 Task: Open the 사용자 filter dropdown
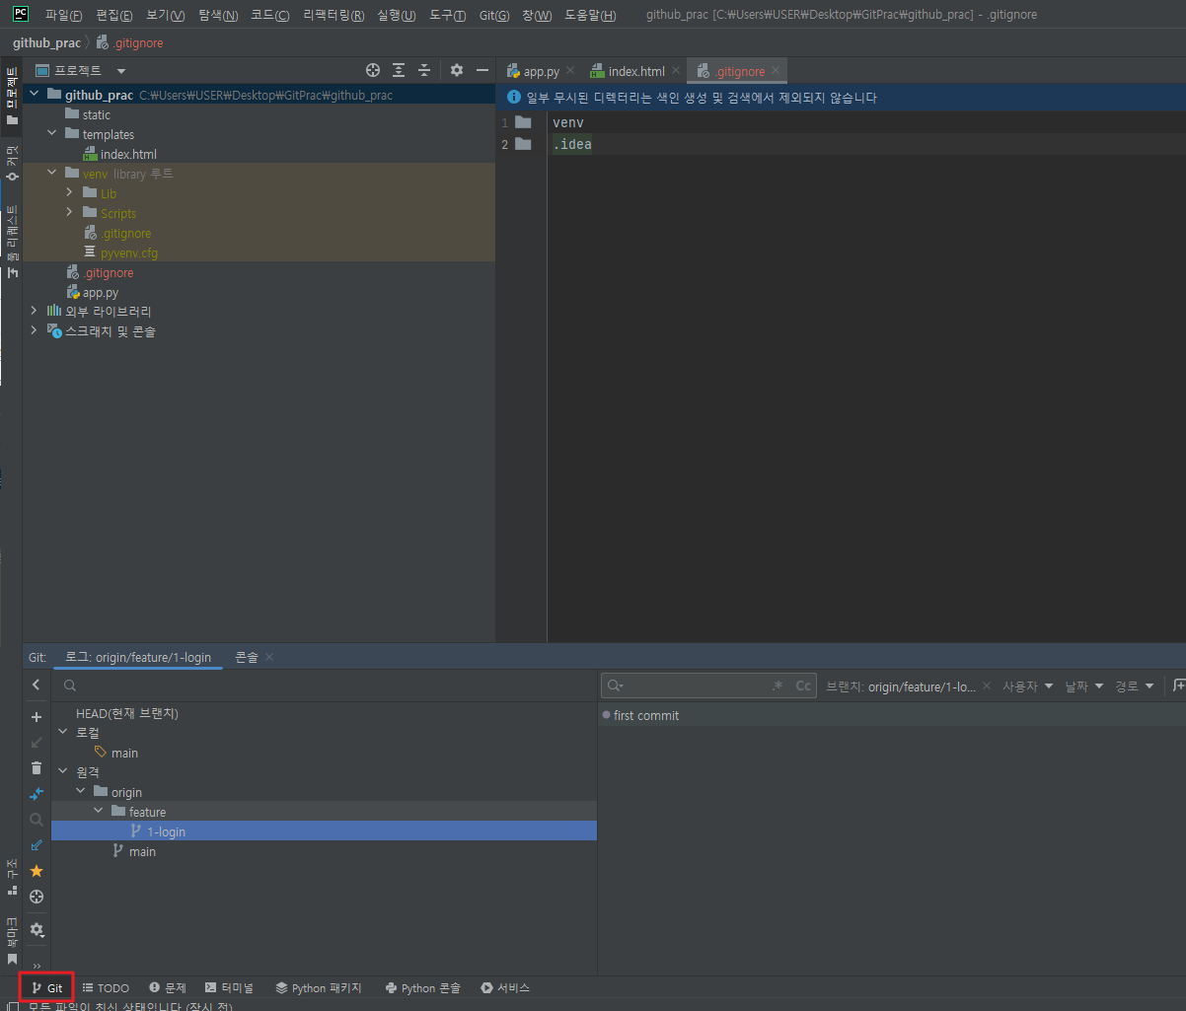pyautogui.click(x=1027, y=686)
